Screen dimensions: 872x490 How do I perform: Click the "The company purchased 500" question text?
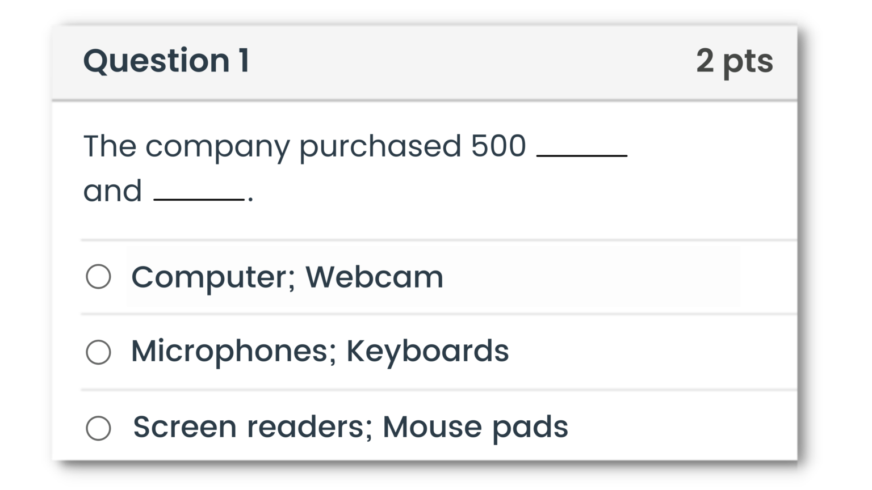coord(304,146)
